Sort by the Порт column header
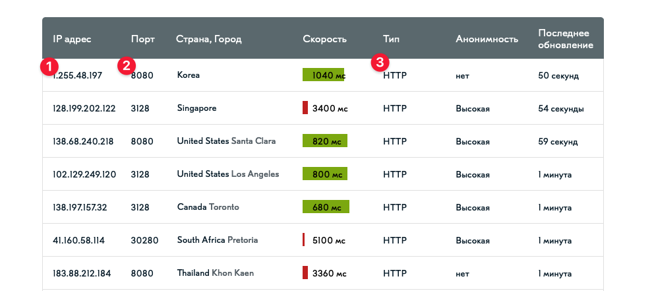Image resolution: width=652 pixels, height=291 pixels. pos(143,39)
